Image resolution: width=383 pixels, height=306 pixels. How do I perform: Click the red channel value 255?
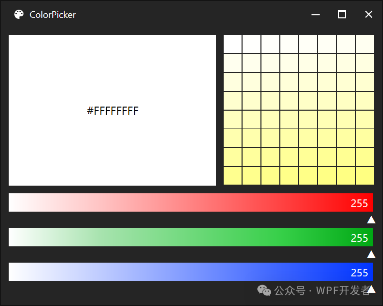360,203
